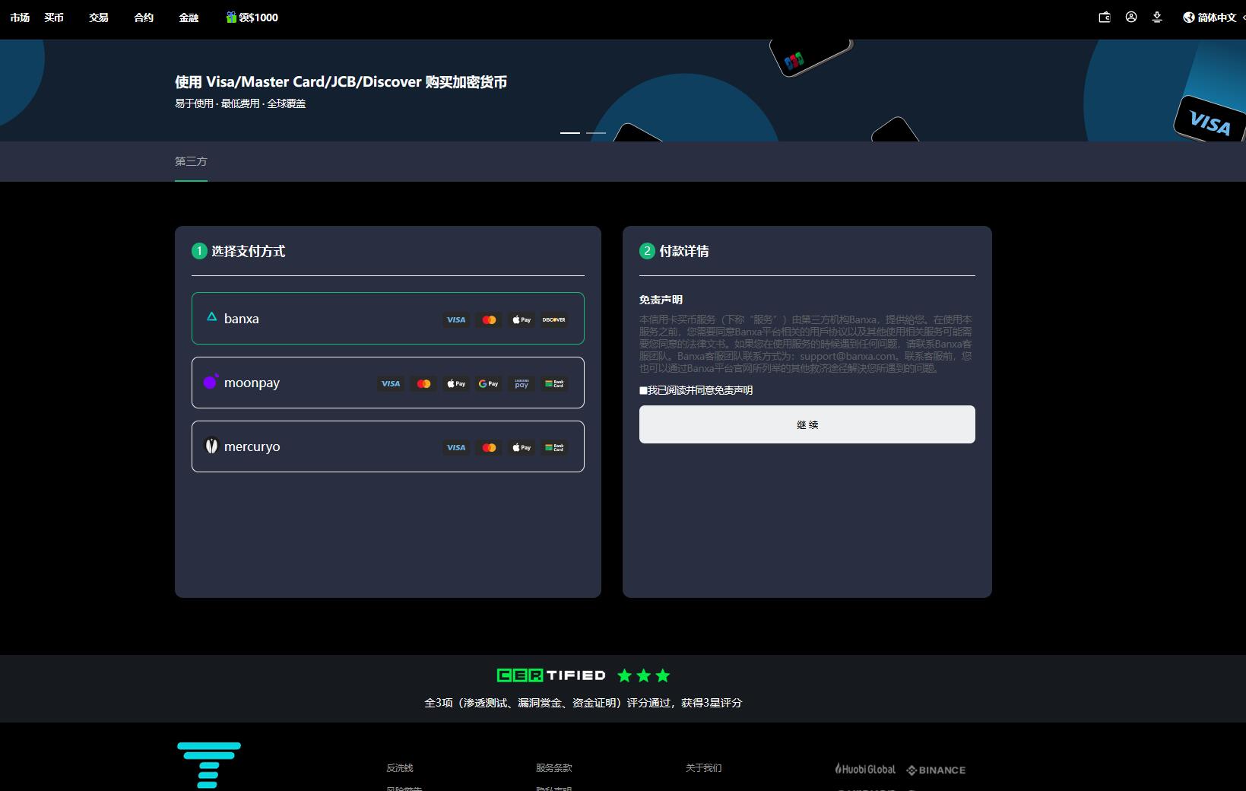Image resolution: width=1246 pixels, height=791 pixels.
Task: Open the 关于我们 footer link
Action: click(704, 768)
